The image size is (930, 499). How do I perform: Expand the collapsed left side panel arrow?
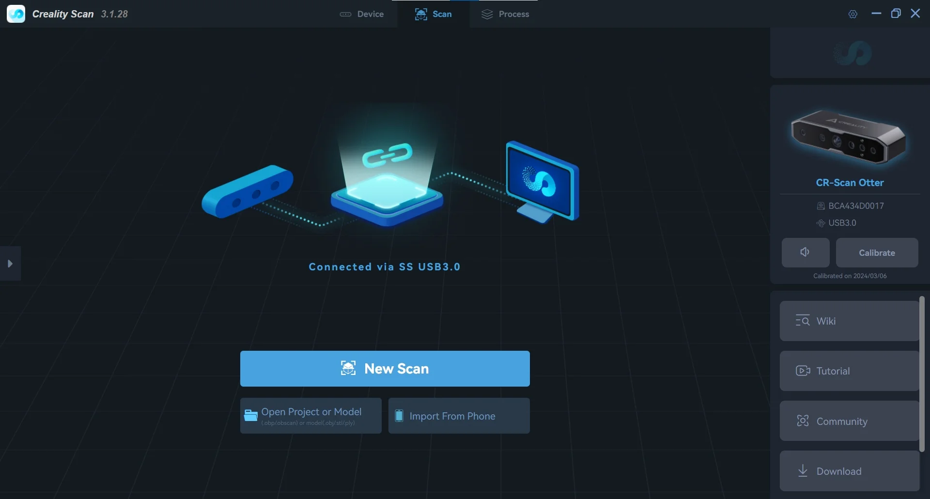click(x=10, y=264)
